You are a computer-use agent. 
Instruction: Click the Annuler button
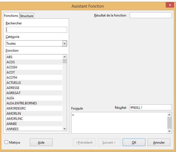click(159, 142)
